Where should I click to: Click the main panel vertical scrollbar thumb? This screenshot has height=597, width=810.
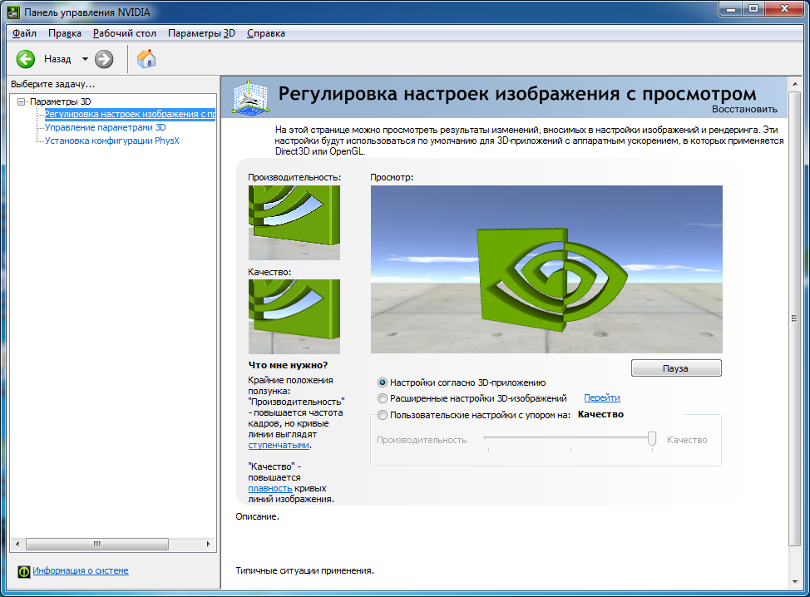tap(794, 318)
